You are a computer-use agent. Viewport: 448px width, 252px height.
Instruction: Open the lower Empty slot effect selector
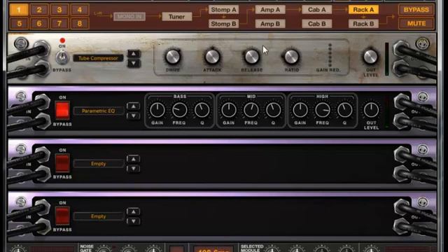(x=98, y=216)
